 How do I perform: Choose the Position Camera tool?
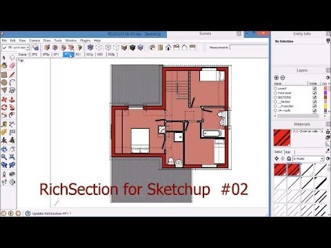click(x=4, y=174)
